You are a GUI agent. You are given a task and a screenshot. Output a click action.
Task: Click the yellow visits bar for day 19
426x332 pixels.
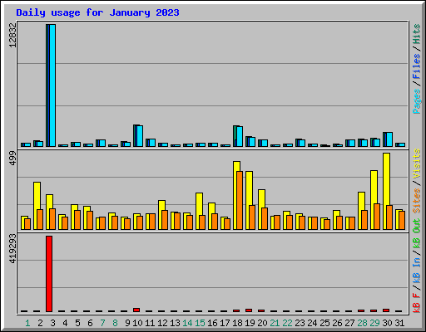249,200
